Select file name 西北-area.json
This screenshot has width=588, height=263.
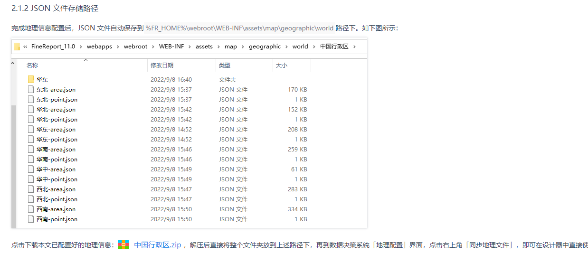click(56, 189)
